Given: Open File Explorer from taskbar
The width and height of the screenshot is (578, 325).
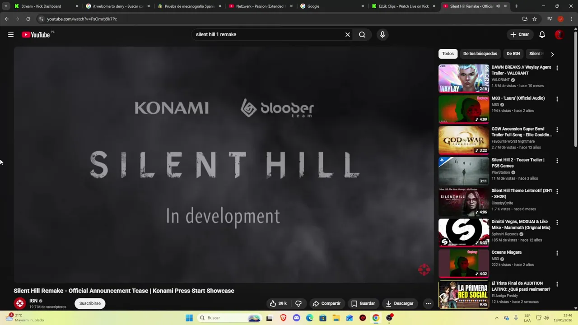Looking at the screenshot, I should tap(336, 318).
